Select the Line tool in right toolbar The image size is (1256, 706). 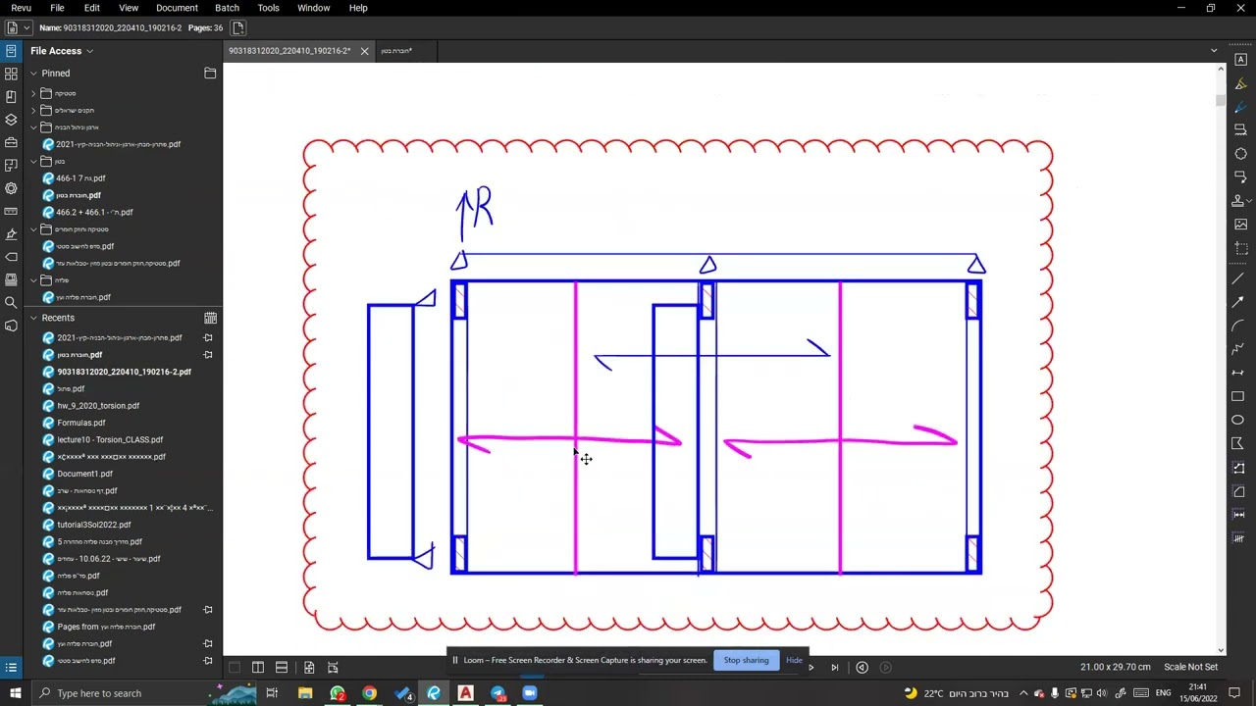[1237, 279]
